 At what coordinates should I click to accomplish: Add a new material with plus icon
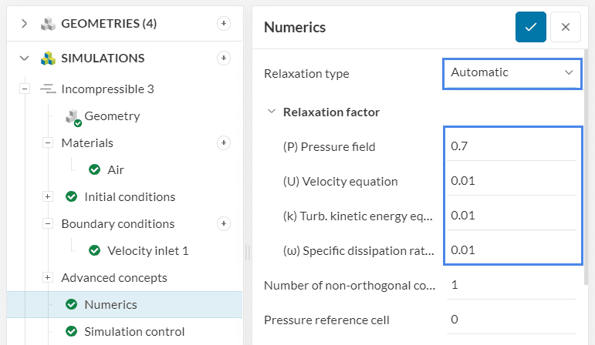[224, 142]
